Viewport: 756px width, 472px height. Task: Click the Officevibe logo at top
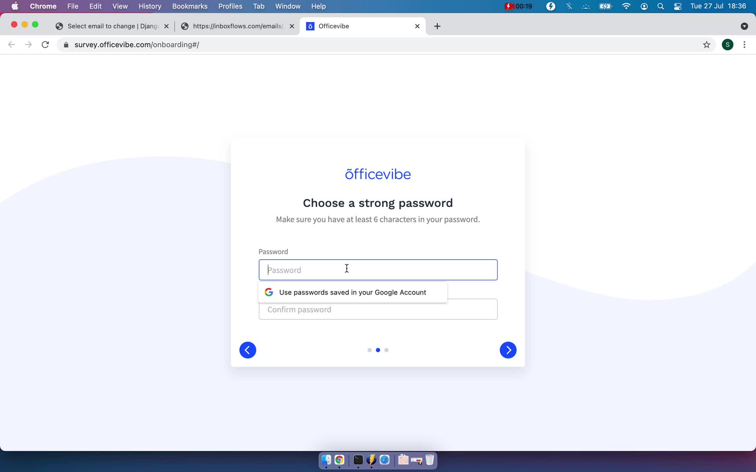point(378,173)
